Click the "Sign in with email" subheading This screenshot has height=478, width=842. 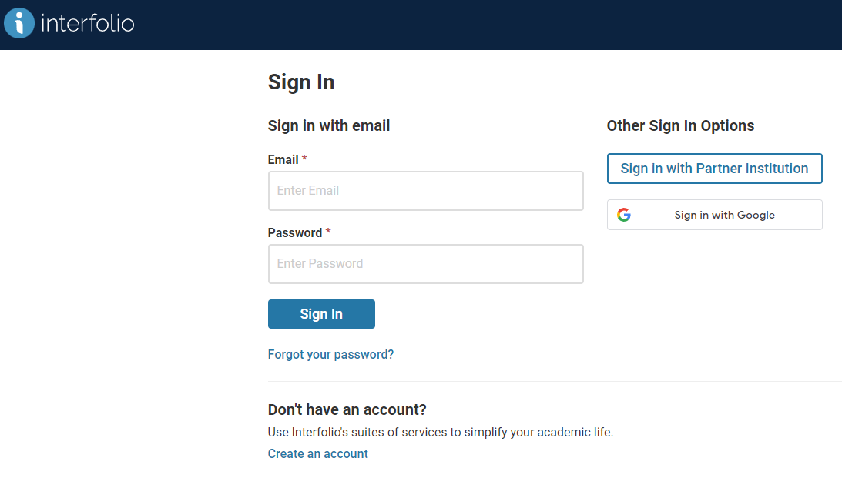click(329, 125)
